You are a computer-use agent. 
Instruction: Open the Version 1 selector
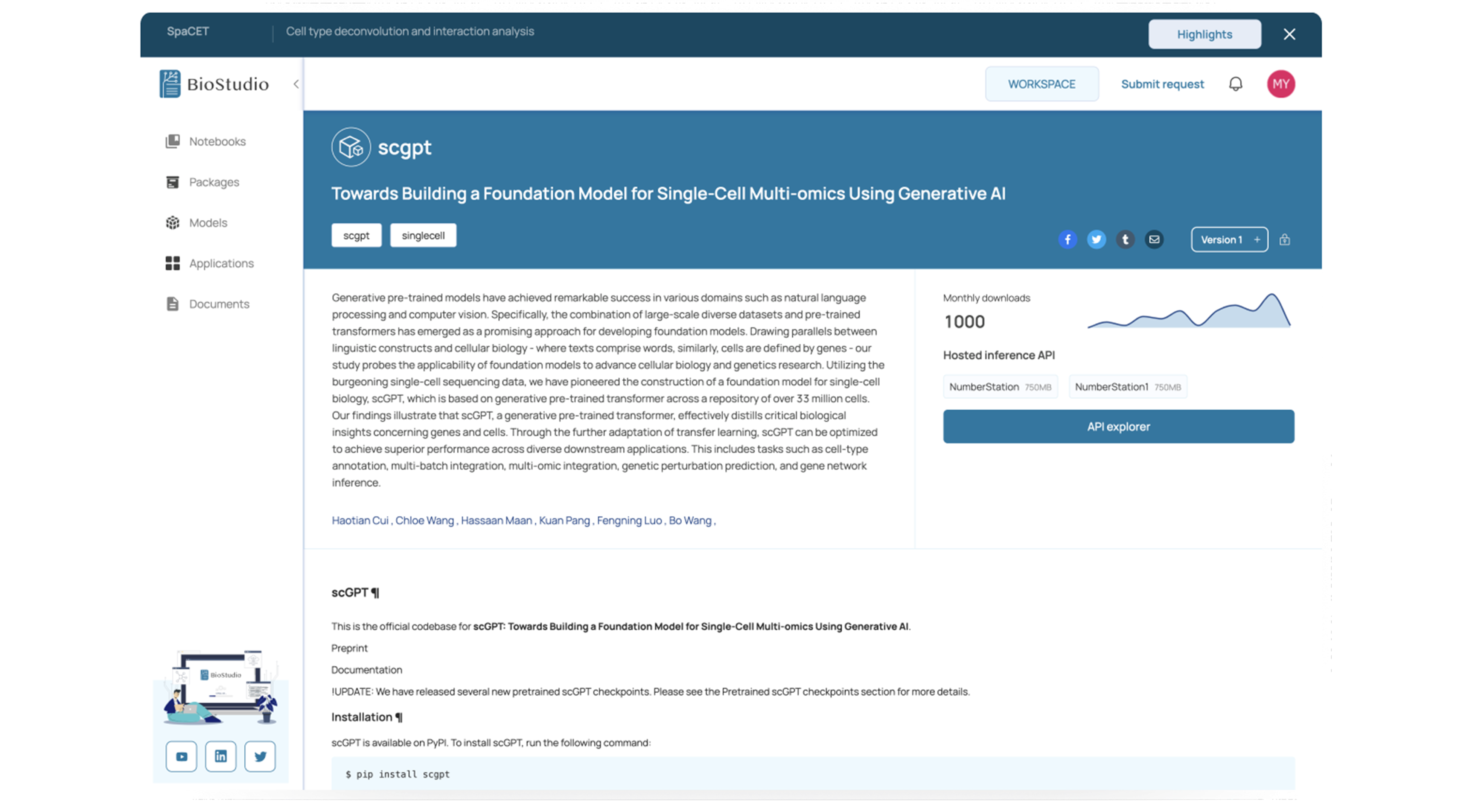[1229, 239]
